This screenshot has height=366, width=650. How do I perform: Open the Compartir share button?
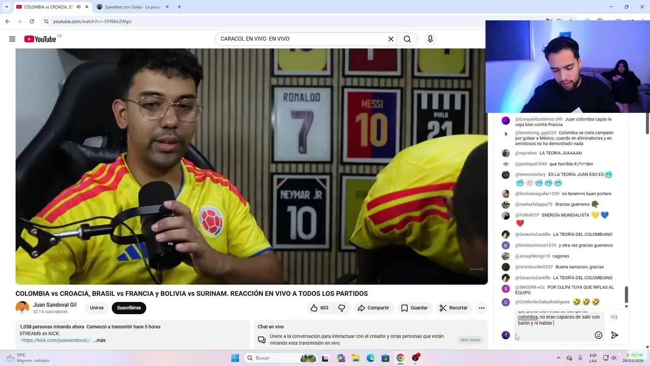click(373, 308)
